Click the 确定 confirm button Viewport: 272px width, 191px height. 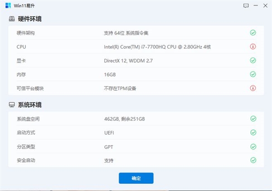pyautogui.click(x=136, y=178)
